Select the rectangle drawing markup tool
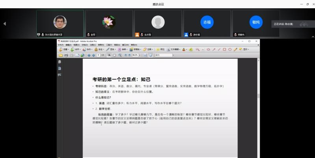 pos(224,50)
